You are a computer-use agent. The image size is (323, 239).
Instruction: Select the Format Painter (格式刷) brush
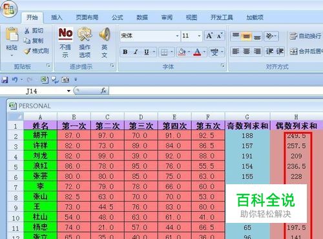[x=27, y=51]
